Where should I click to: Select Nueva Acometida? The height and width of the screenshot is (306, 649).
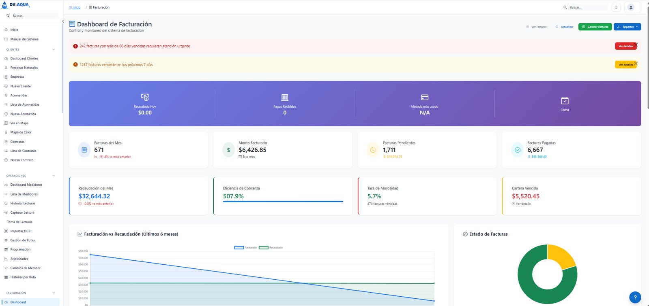click(x=30, y=114)
